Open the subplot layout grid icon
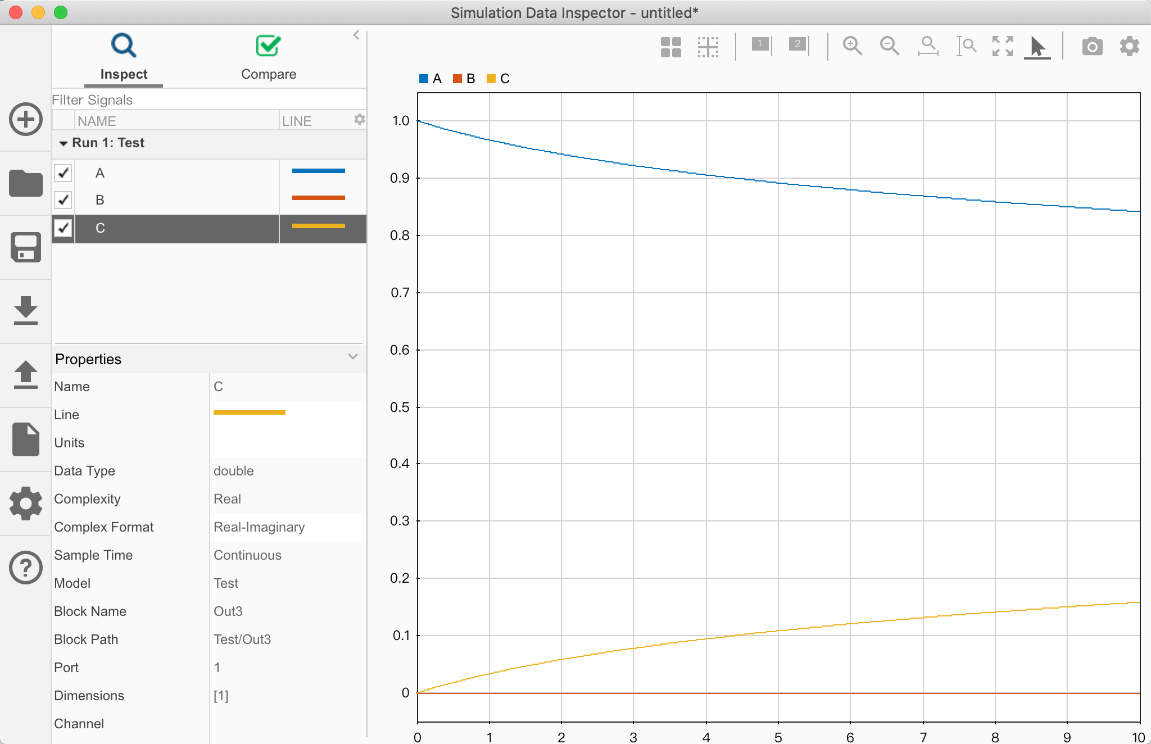Viewport: 1151px width, 744px height. tap(670, 47)
